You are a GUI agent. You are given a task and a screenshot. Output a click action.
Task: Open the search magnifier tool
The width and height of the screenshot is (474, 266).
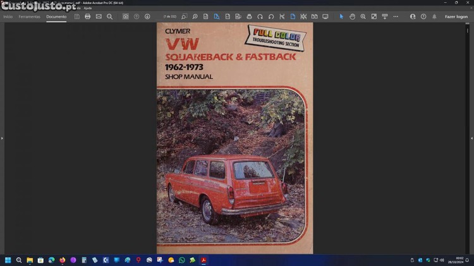click(x=109, y=16)
